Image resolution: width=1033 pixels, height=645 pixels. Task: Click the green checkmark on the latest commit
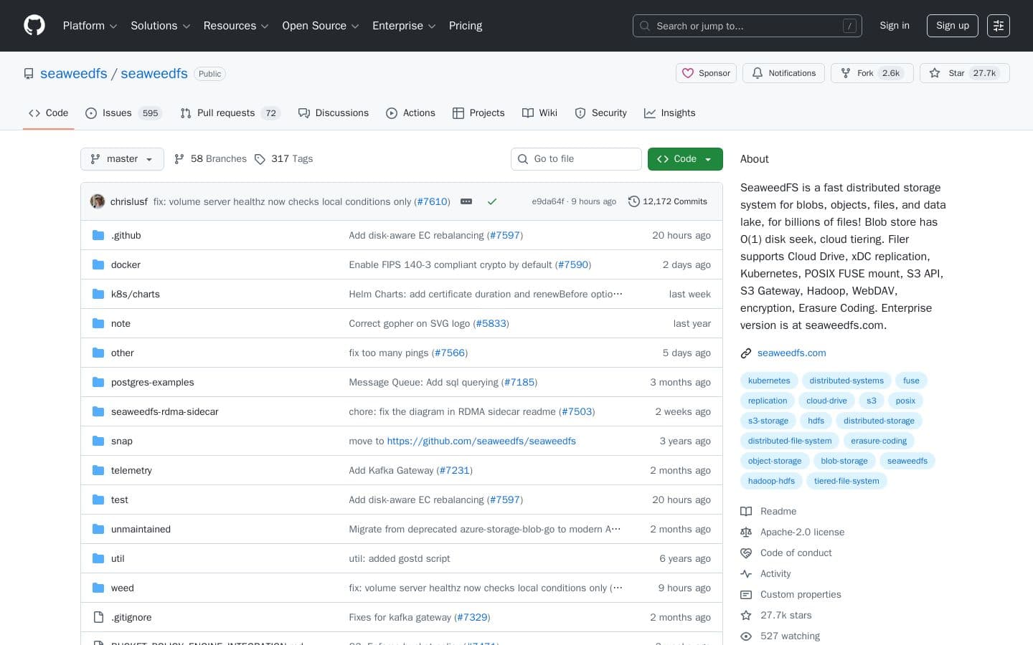(x=492, y=201)
